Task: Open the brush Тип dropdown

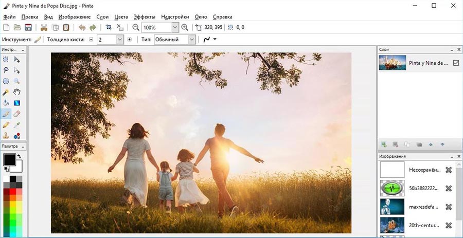Action: pyautogui.click(x=192, y=40)
